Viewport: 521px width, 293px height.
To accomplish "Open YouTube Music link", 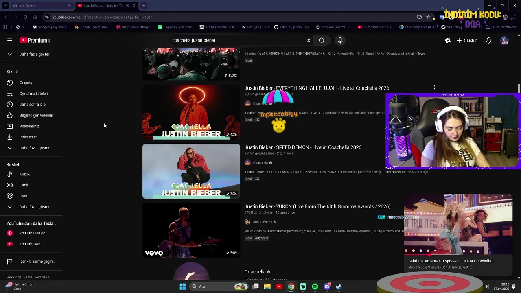I will [31, 233].
